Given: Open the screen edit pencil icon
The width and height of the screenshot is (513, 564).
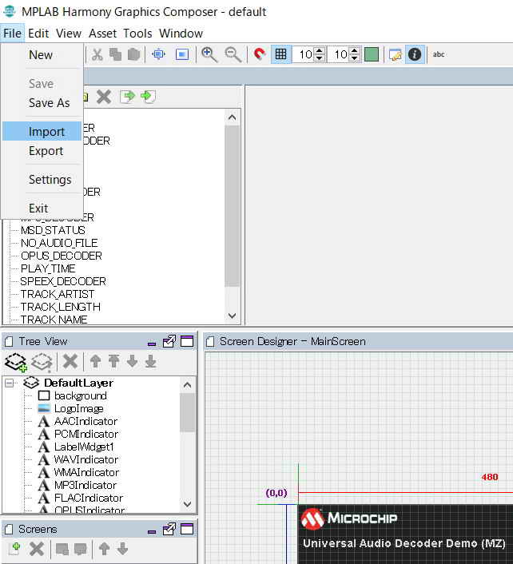Looking at the screenshot, I should pyautogui.click(x=395, y=54).
